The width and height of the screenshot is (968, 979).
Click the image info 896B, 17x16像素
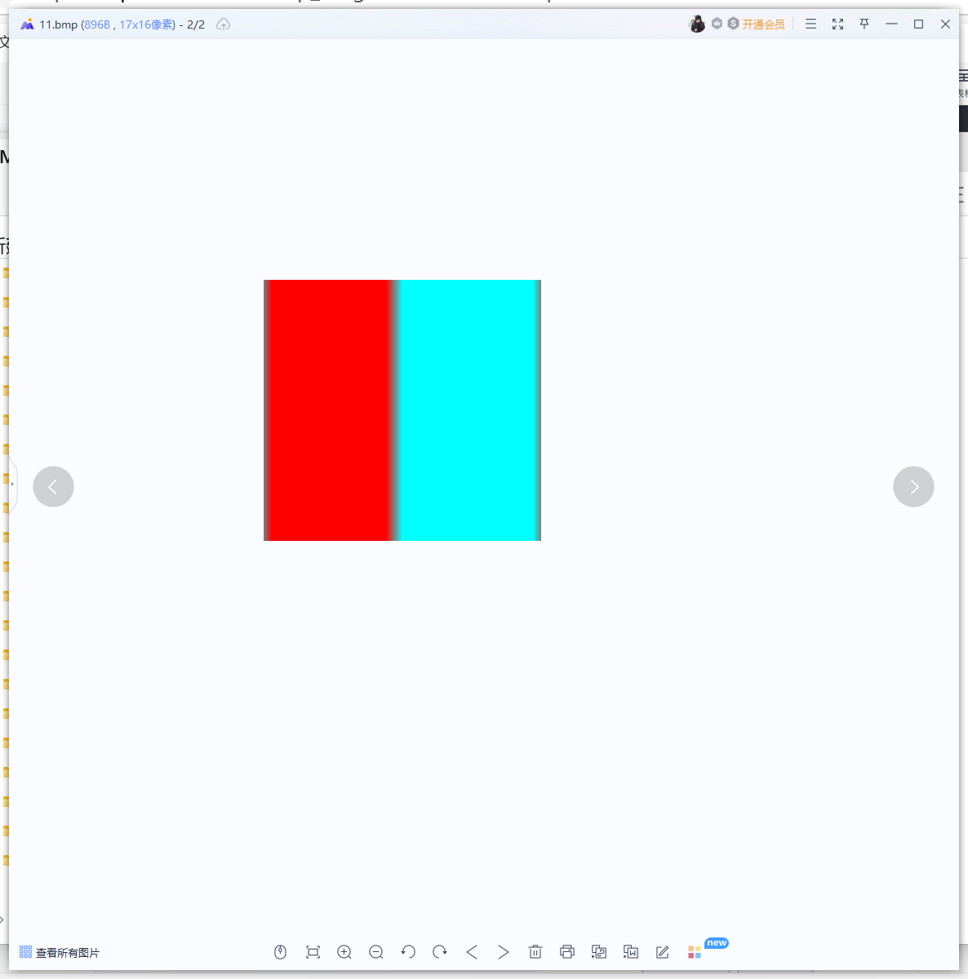pyautogui.click(x=129, y=24)
